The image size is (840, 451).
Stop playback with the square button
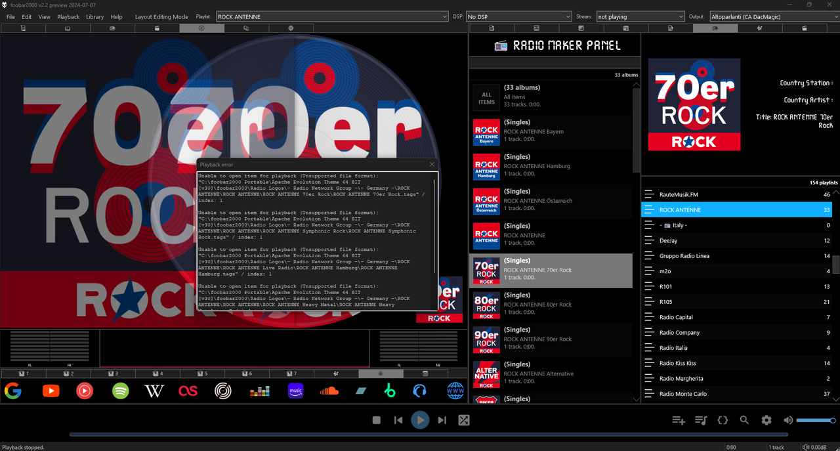[377, 420]
